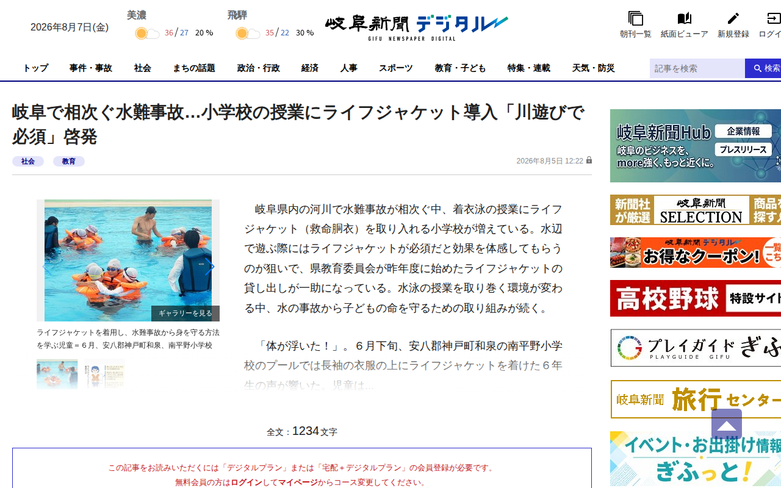Click the scroll-to-top arrow button
The height and width of the screenshot is (488, 781).
coord(727,424)
